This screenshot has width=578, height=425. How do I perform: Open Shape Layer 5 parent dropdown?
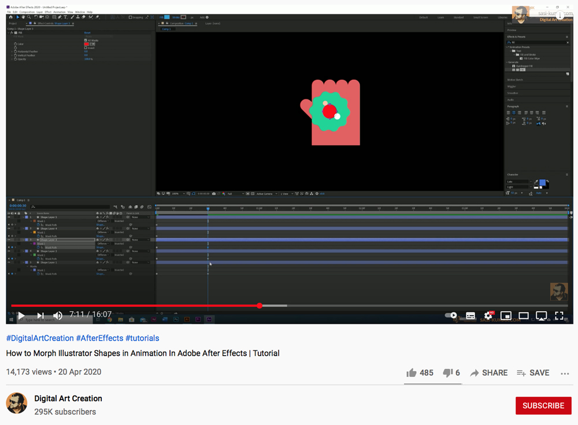tap(140, 217)
